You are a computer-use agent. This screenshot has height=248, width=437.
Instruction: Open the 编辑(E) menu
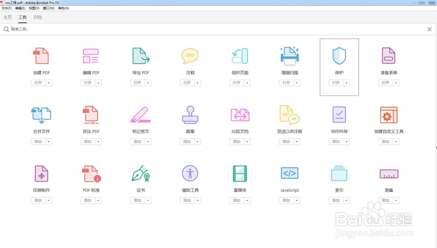tap(20, 8)
